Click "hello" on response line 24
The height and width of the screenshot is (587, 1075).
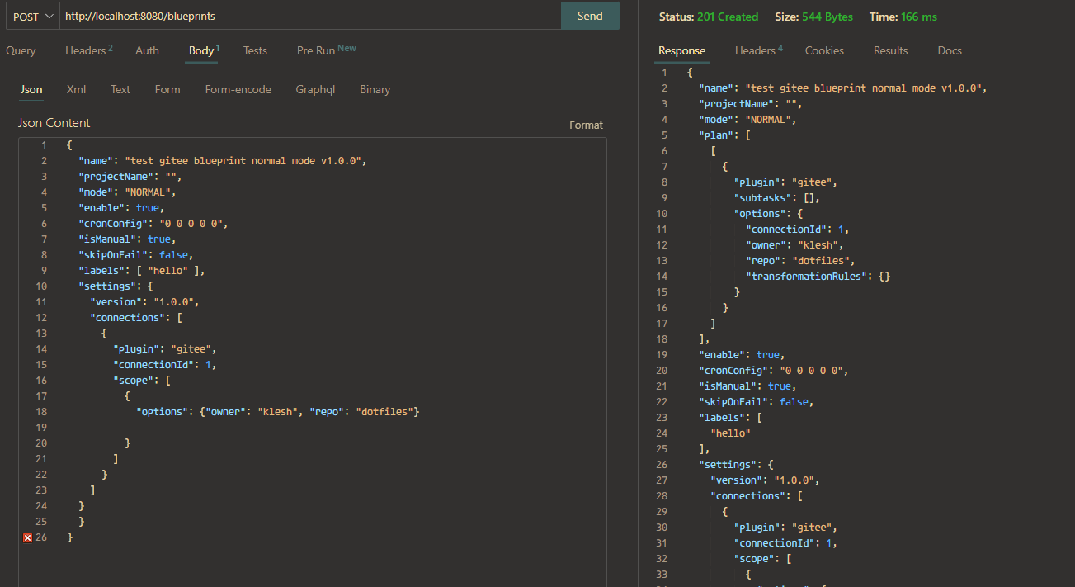730,433
